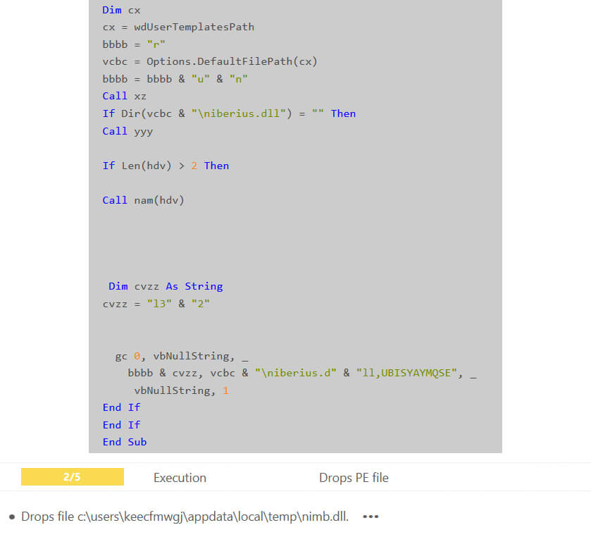The image size is (591, 537).
Task: Click the 'Call nam(hdv)' line
Action: [x=143, y=200]
